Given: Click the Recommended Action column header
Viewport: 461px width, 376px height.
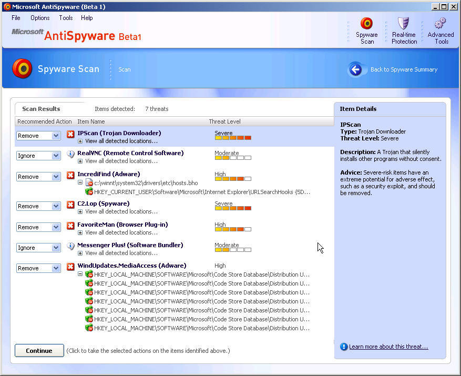Looking at the screenshot, I should pos(44,121).
